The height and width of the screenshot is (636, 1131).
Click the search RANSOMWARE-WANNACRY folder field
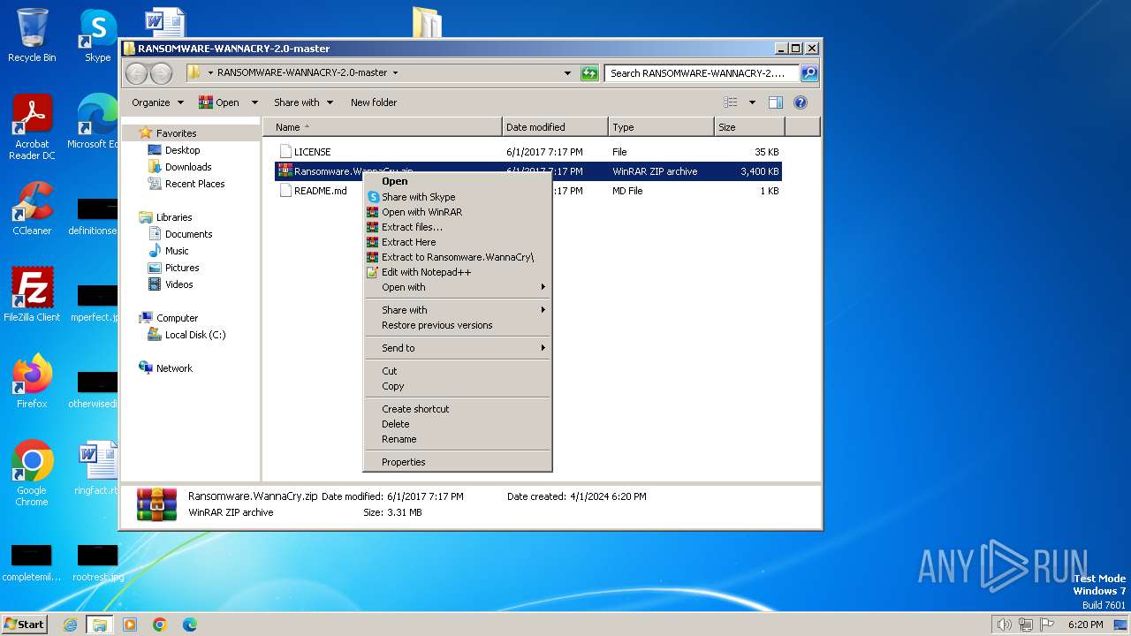coord(702,73)
